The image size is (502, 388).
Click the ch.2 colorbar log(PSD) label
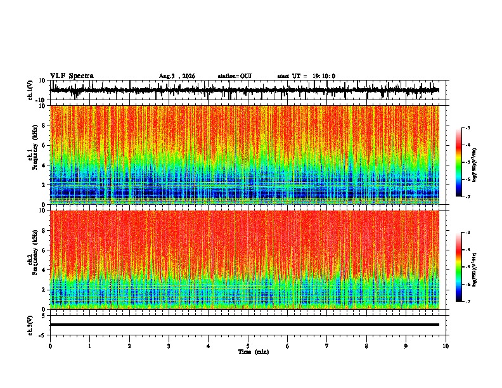(x=474, y=269)
